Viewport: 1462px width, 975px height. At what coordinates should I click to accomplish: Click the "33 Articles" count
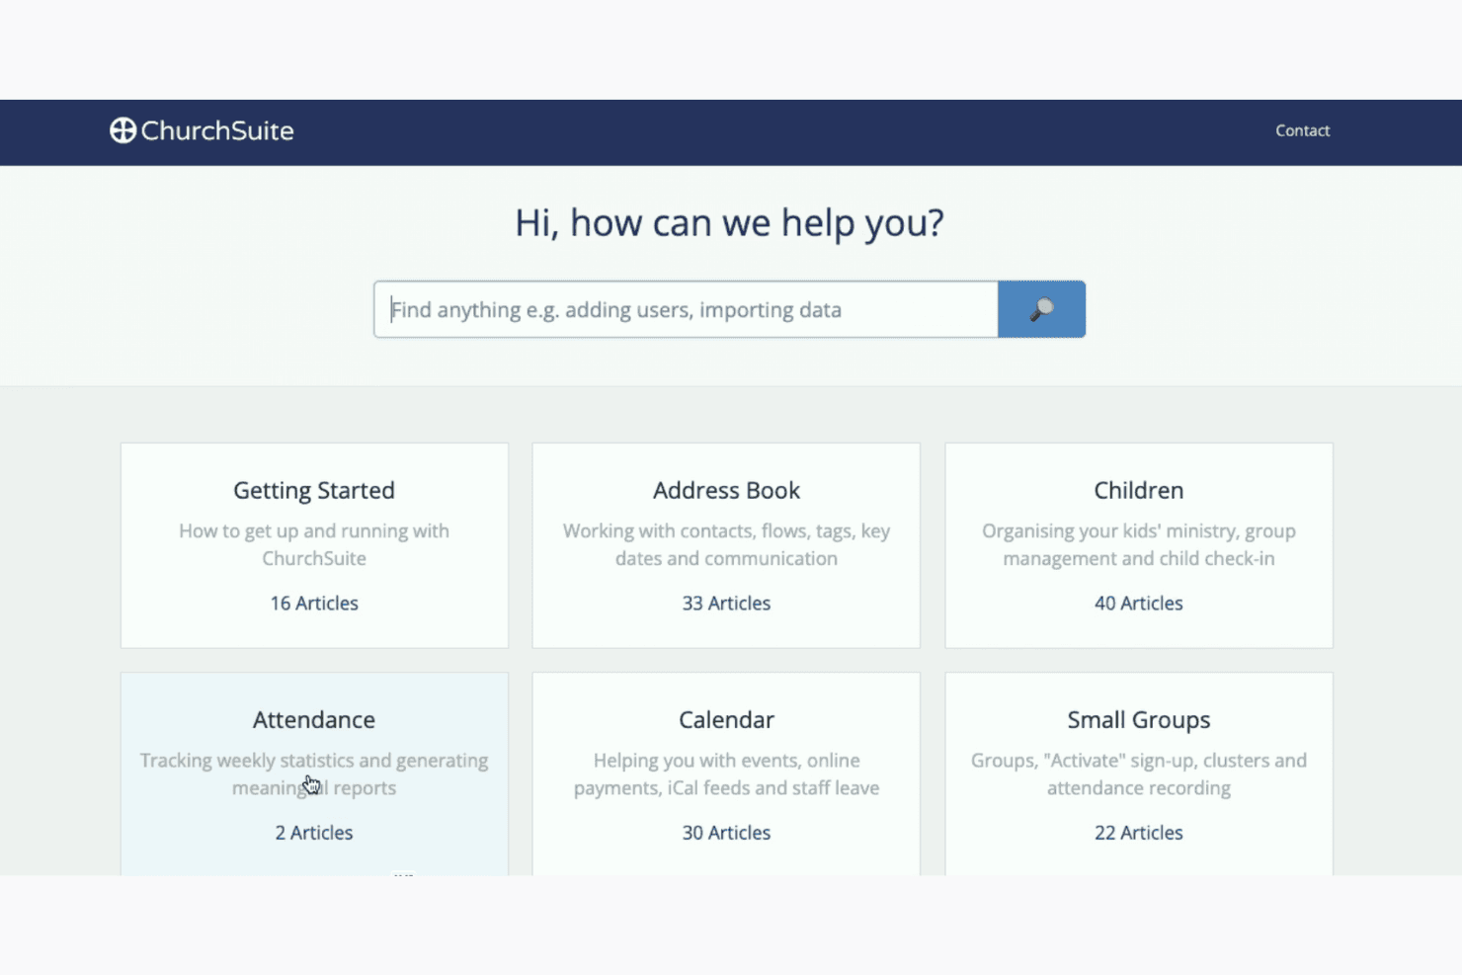[726, 604]
